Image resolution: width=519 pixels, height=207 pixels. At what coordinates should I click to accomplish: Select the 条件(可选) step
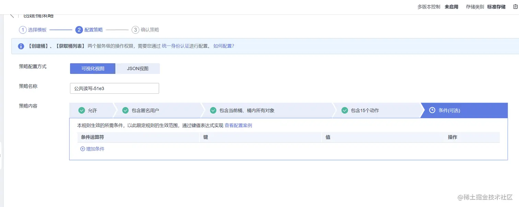464,111
